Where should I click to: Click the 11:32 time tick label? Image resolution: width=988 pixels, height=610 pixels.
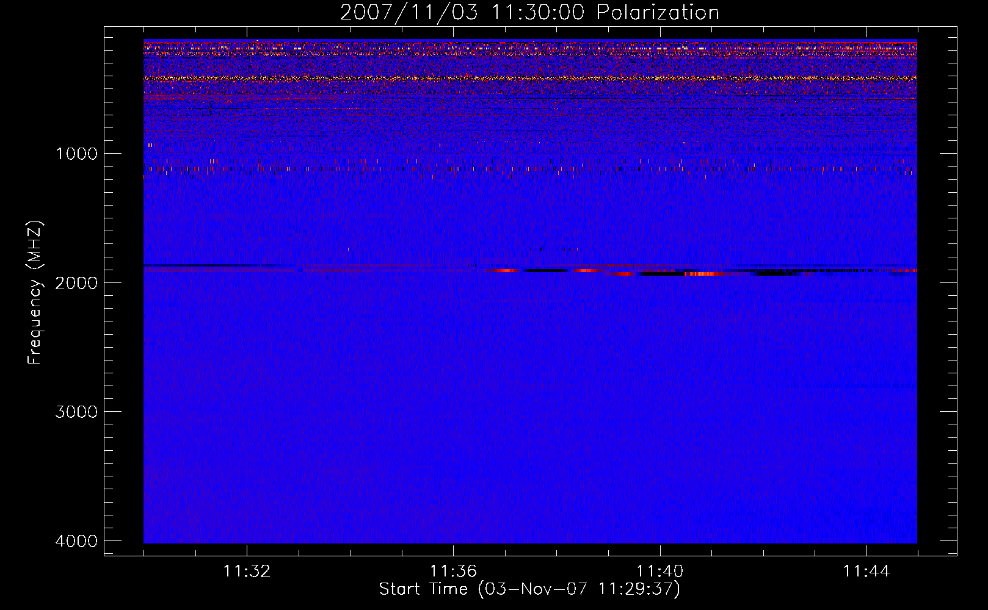tap(247, 572)
